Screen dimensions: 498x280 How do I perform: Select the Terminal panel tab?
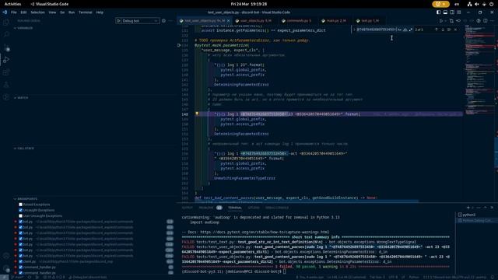coord(235,208)
